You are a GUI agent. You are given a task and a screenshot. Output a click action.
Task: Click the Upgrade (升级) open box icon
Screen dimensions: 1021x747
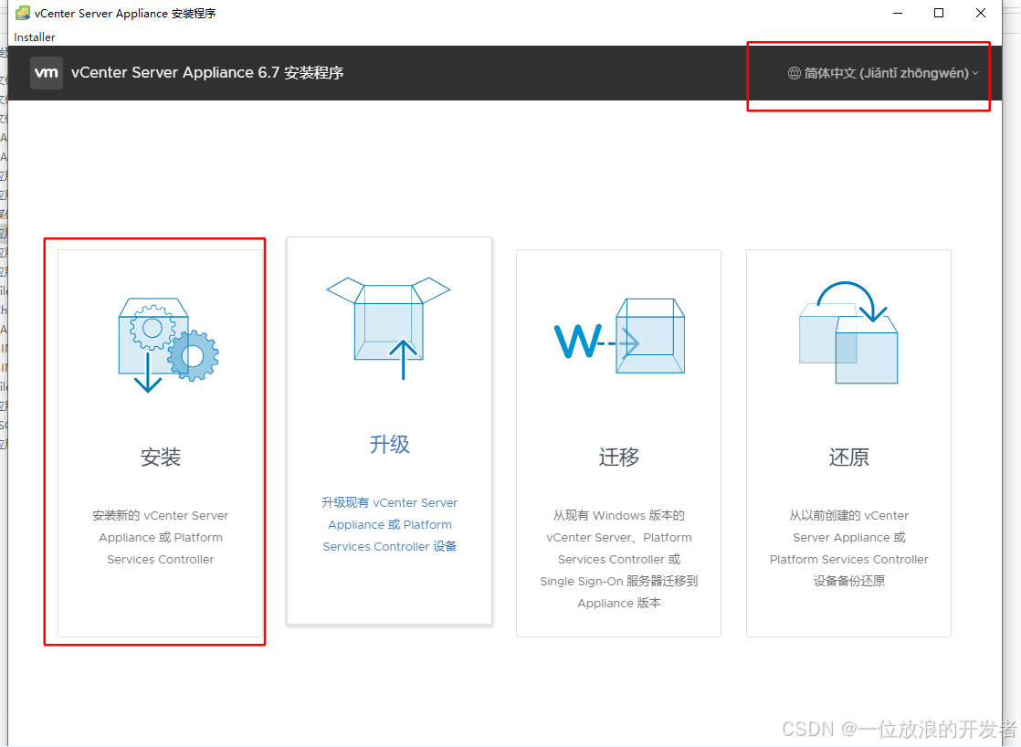click(388, 328)
